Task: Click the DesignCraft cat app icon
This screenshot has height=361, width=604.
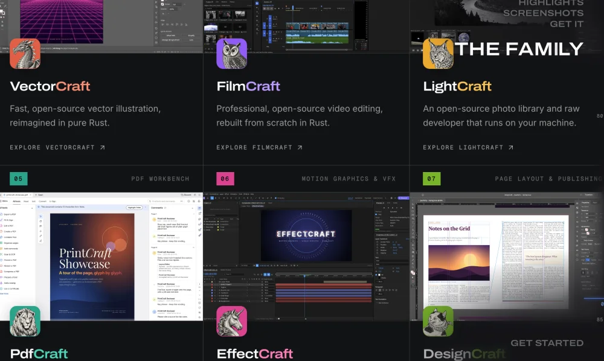Action: point(438,321)
